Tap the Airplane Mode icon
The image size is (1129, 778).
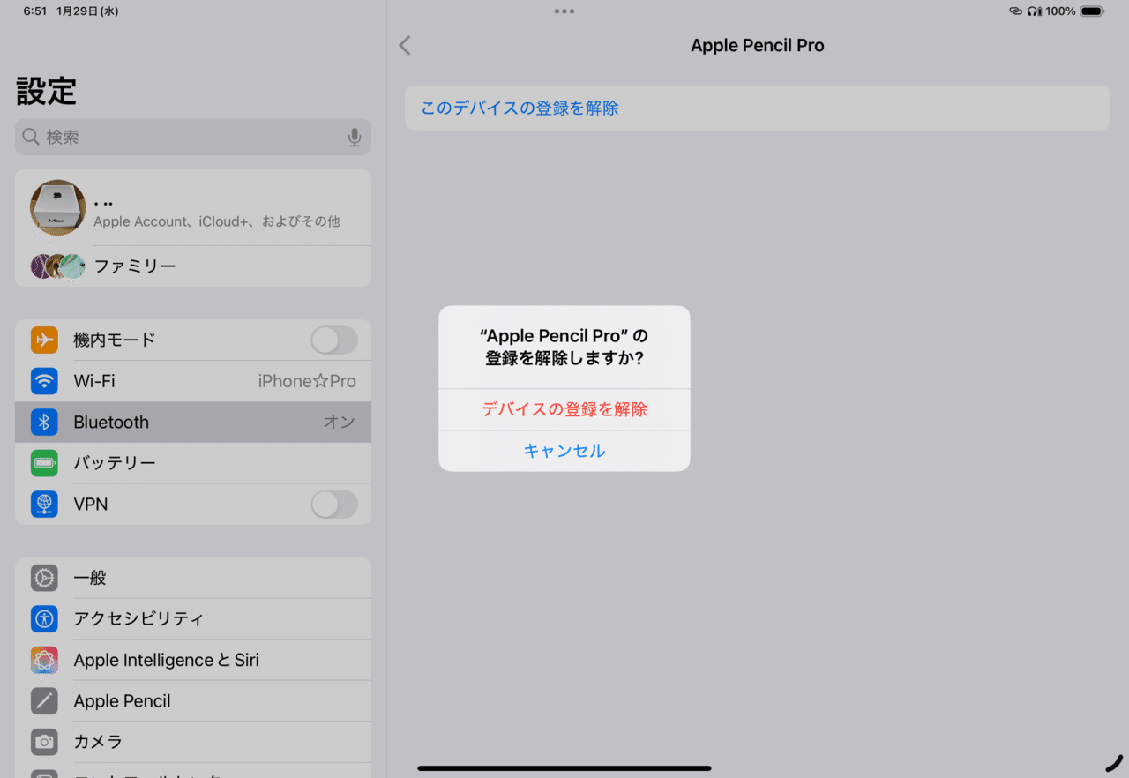(x=44, y=340)
